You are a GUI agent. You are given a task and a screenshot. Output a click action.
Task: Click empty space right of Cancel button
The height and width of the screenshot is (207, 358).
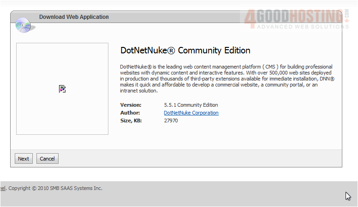185,159
